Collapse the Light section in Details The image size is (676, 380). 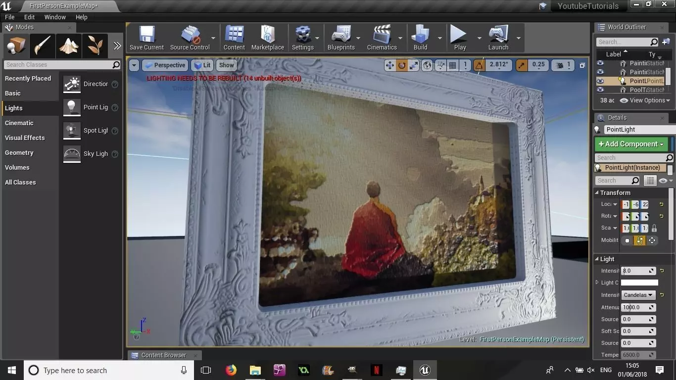tap(597, 259)
